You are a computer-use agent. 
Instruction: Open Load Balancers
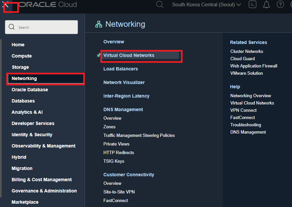pyautogui.click(x=121, y=69)
